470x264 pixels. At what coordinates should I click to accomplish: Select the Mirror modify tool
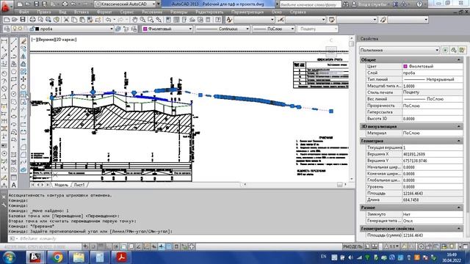23,56
